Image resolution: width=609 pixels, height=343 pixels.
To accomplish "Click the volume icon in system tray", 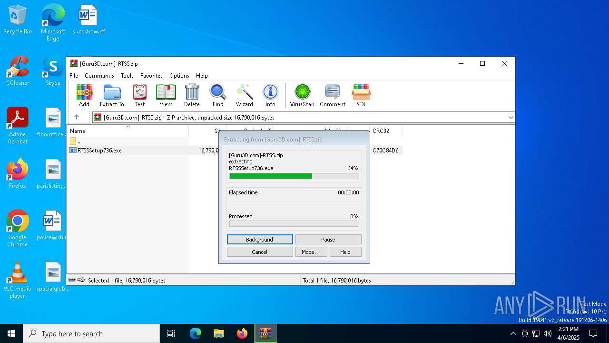I will pos(548,333).
